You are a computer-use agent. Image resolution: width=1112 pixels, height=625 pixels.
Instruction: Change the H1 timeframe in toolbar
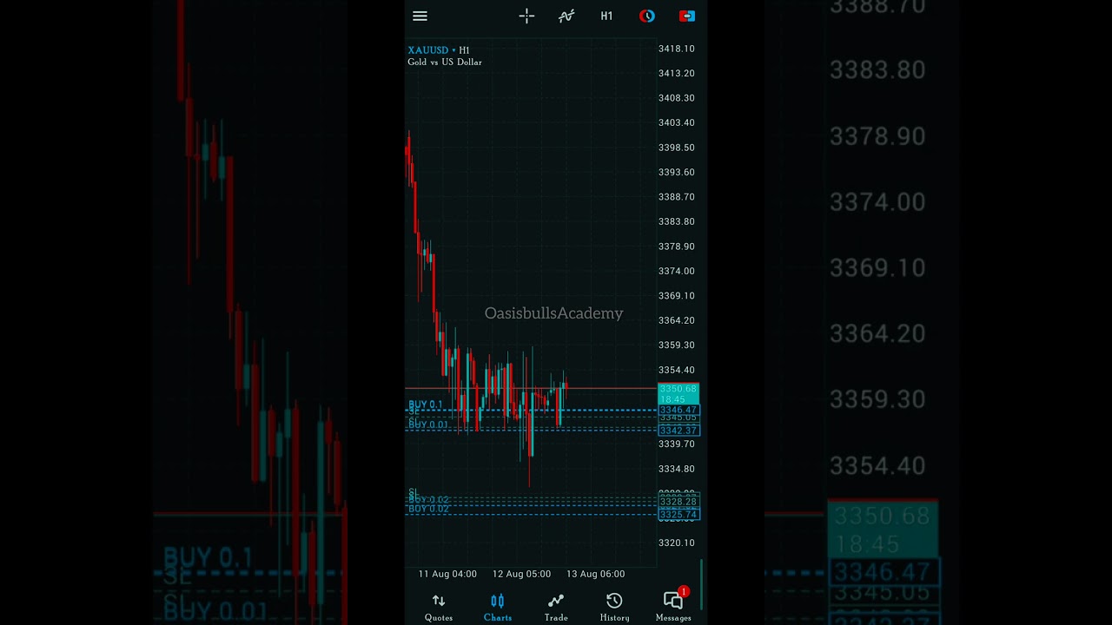pos(606,16)
